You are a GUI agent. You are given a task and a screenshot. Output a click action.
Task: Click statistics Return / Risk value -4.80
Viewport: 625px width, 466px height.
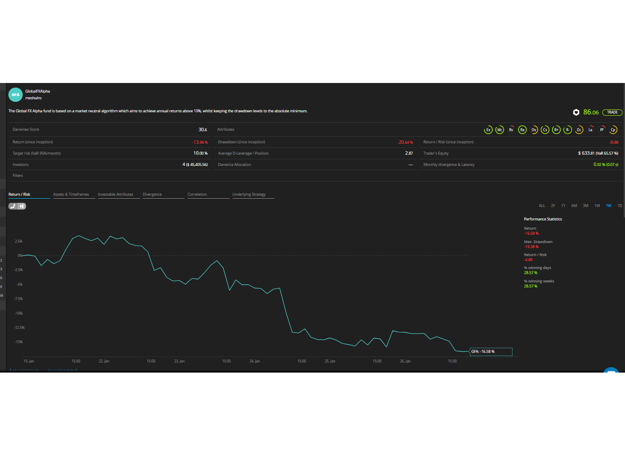point(528,260)
